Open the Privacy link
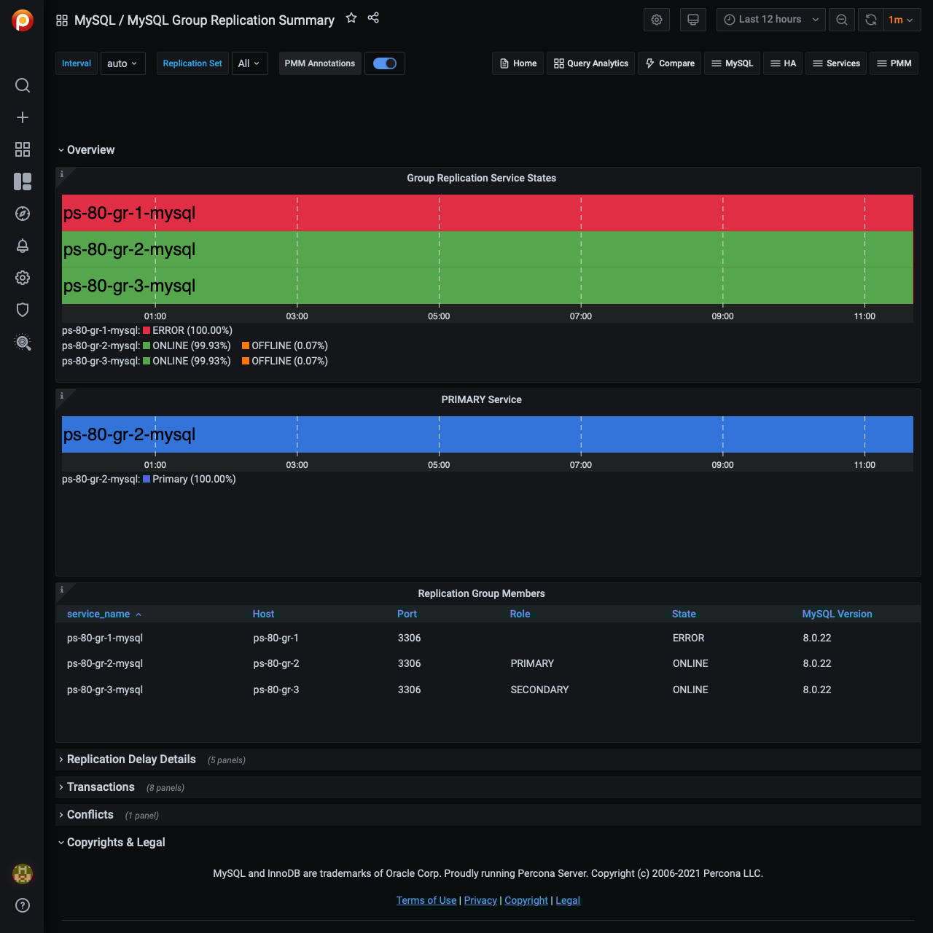The width and height of the screenshot is (933, 933). pyautogui.click(x=480, y=900)
